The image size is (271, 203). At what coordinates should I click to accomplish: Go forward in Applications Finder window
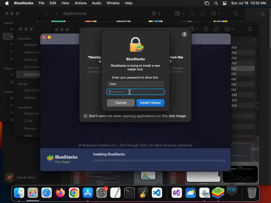[56, 13]
